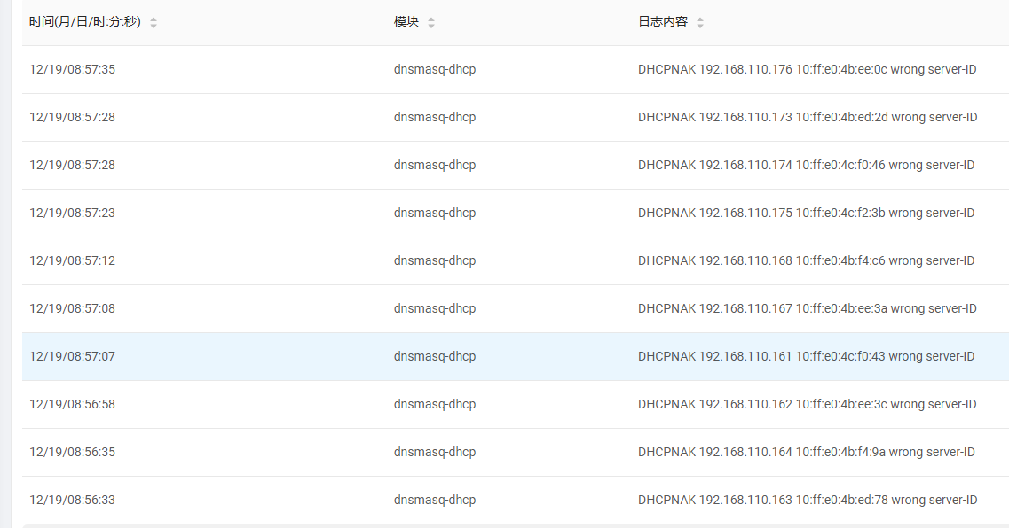Select the log entry for 192.168.110.163

(x=807, y=501)
